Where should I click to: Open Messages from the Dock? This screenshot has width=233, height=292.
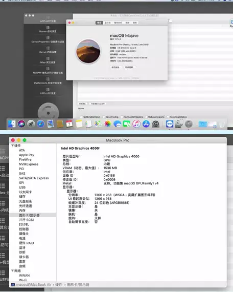coord(117,124)
